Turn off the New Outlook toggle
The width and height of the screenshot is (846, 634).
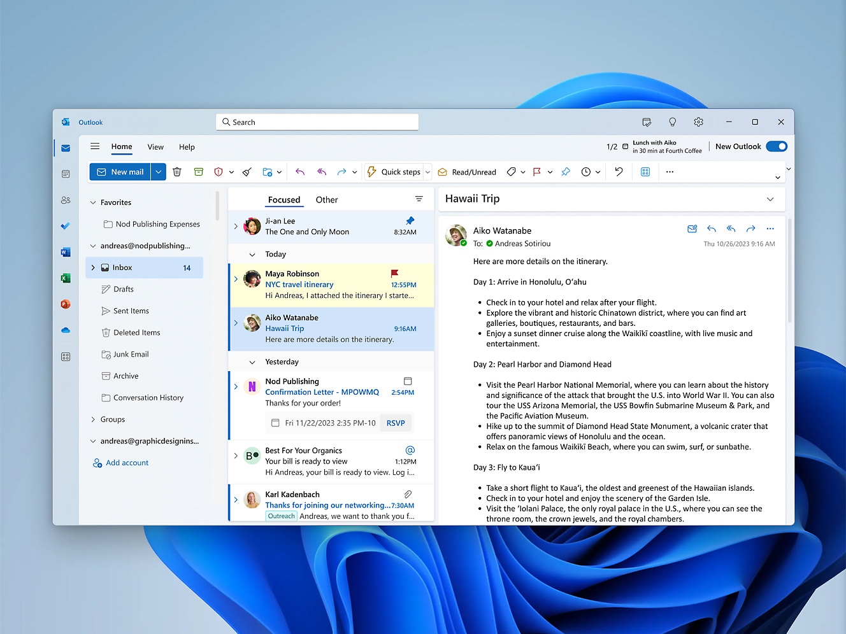tap(777, 146)
